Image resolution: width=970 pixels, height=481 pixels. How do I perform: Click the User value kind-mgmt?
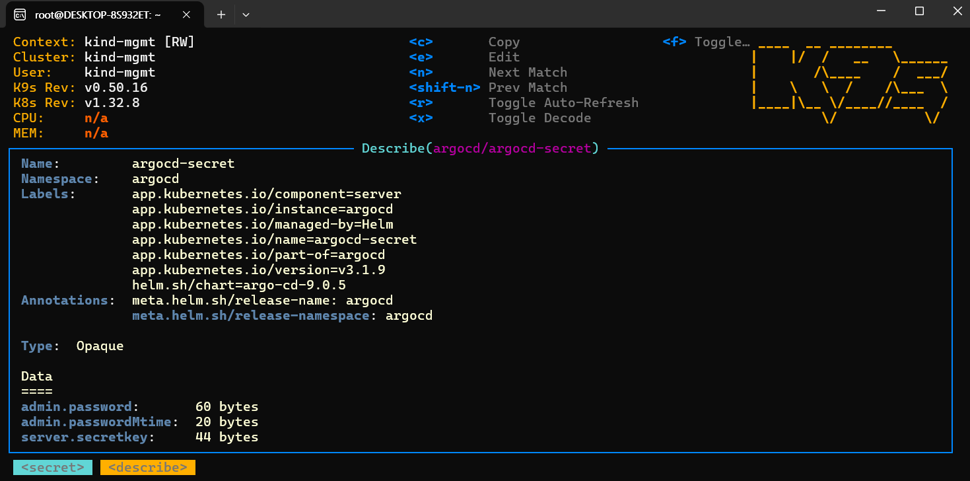(x=120, y=73)
